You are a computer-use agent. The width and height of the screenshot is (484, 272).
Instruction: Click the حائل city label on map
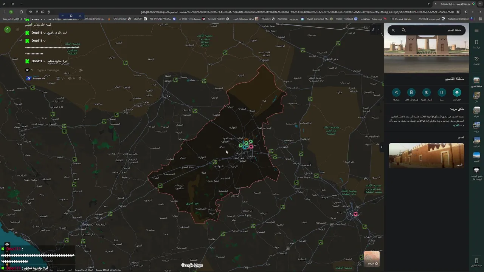click(166, 96)
